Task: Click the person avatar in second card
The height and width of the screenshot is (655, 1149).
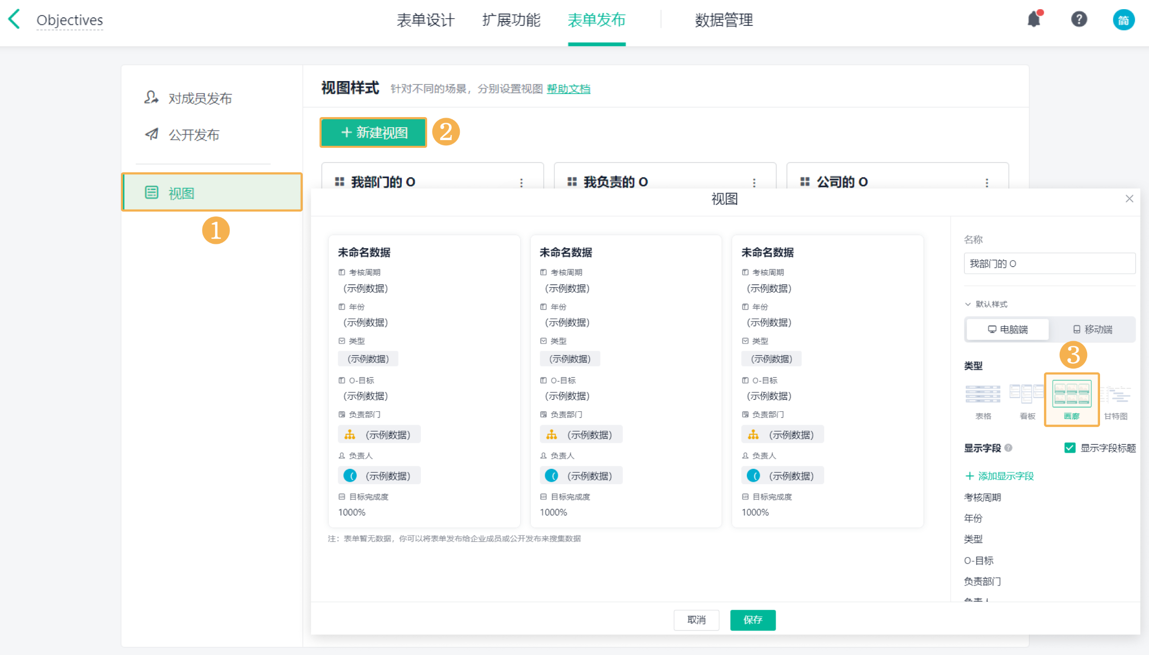Action: pos(551,476)
